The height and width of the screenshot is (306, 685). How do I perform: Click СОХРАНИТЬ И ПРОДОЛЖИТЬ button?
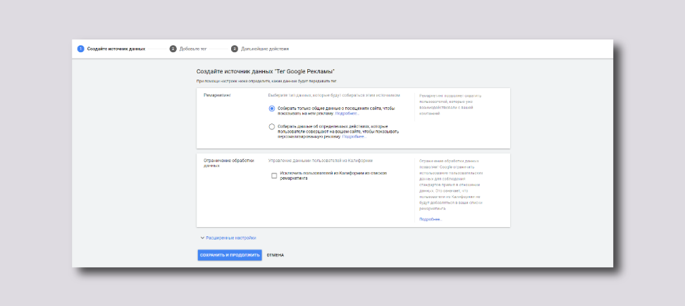point(230,255)
